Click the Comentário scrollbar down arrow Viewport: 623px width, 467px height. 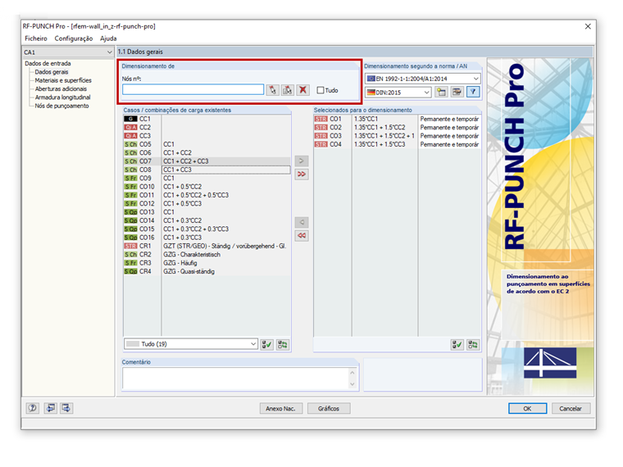(352, 384)
